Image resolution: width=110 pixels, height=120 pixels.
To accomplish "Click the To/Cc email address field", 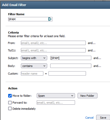I will (53, 50).
